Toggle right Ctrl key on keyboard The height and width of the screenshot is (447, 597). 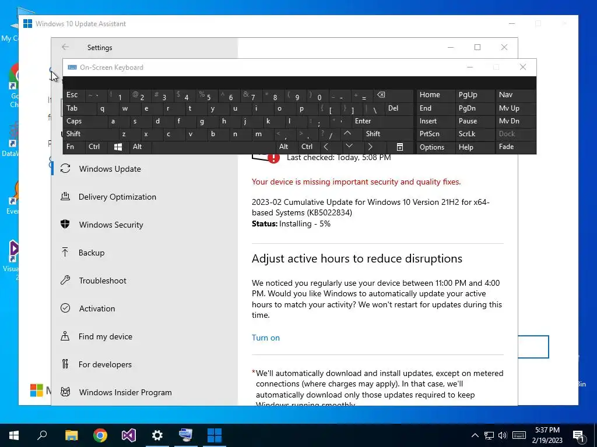[x=308, y=147]
